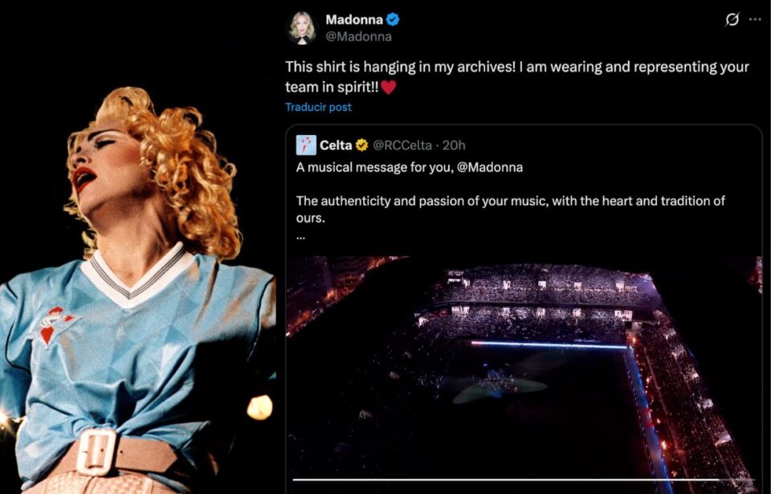The width and height of the screenshot is (771, 494).
Task: Click Celta's gold verified badge
Action: [x=362, y=145]
